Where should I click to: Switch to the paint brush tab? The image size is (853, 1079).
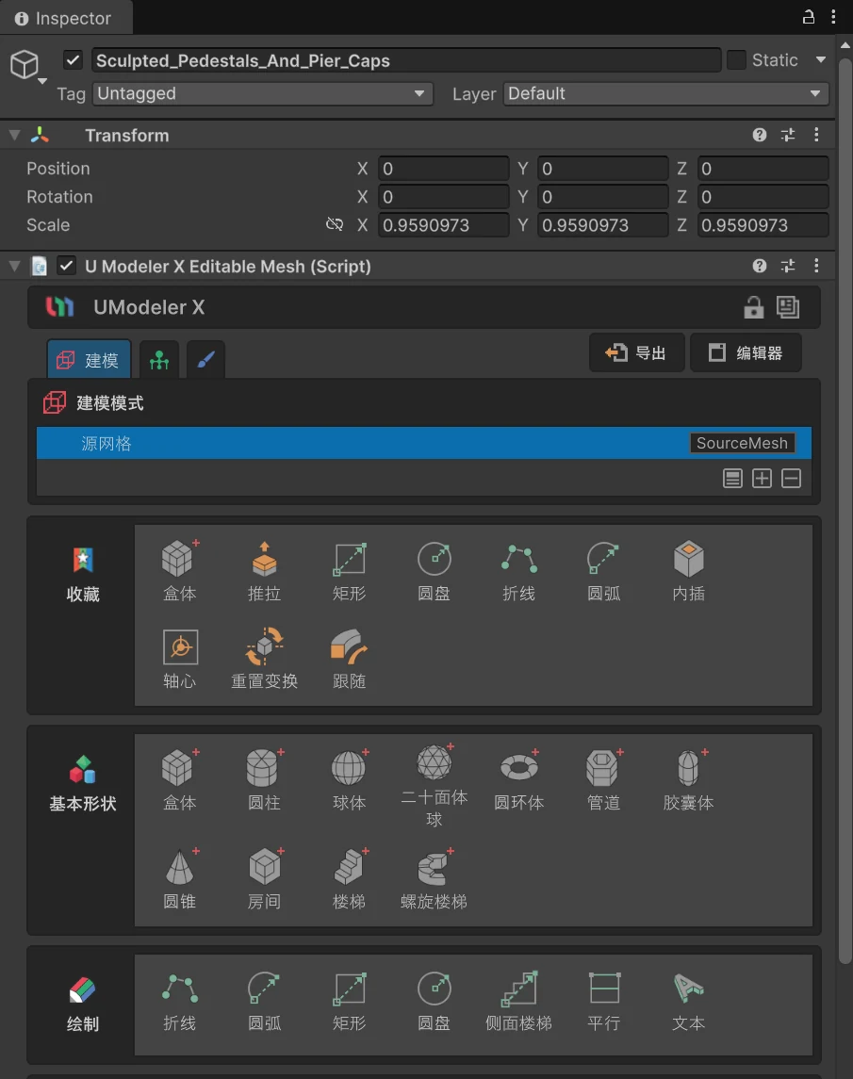point(205,358)
